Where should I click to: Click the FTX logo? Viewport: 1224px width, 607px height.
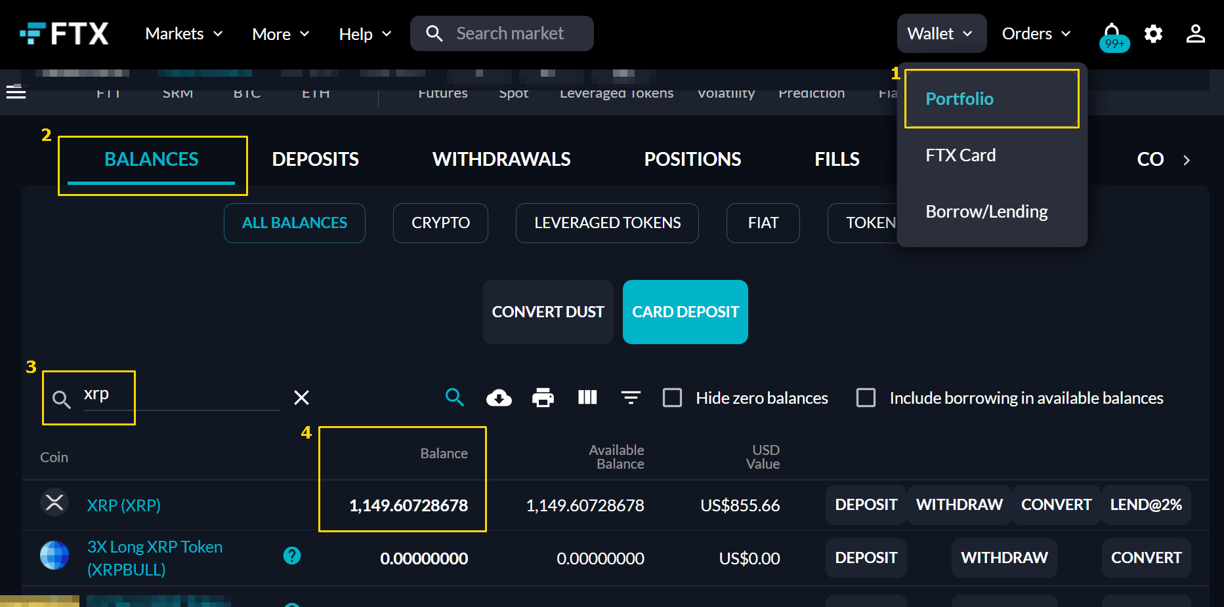pyautogui.click(x=64, y=33)
